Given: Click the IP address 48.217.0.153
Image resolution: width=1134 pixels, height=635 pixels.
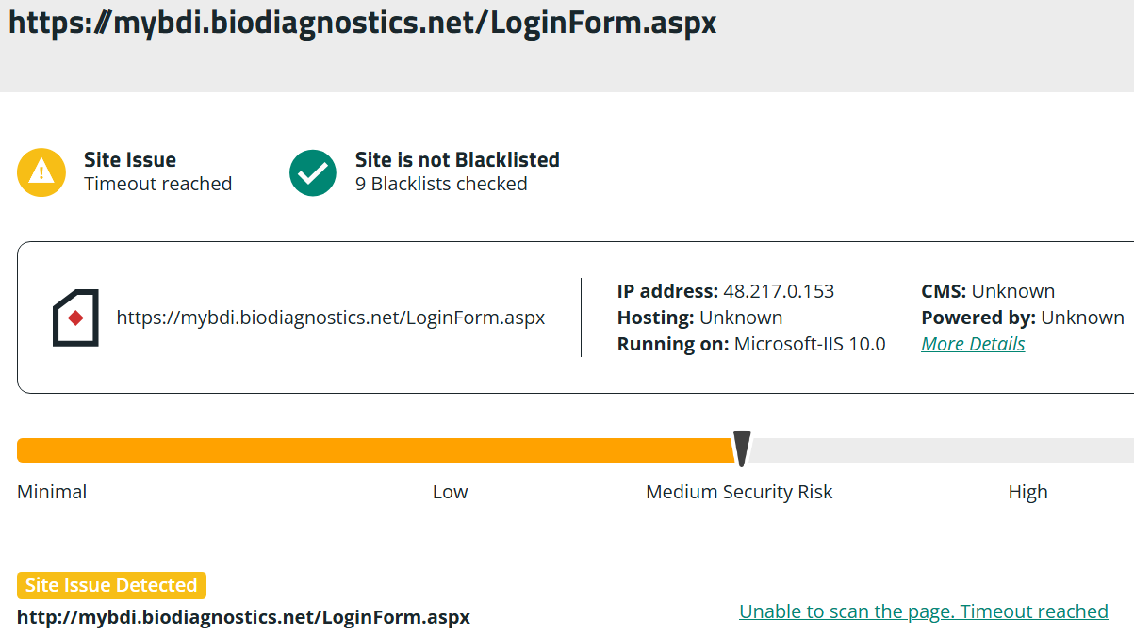Looking at the screenshot, I should point(779,291).
